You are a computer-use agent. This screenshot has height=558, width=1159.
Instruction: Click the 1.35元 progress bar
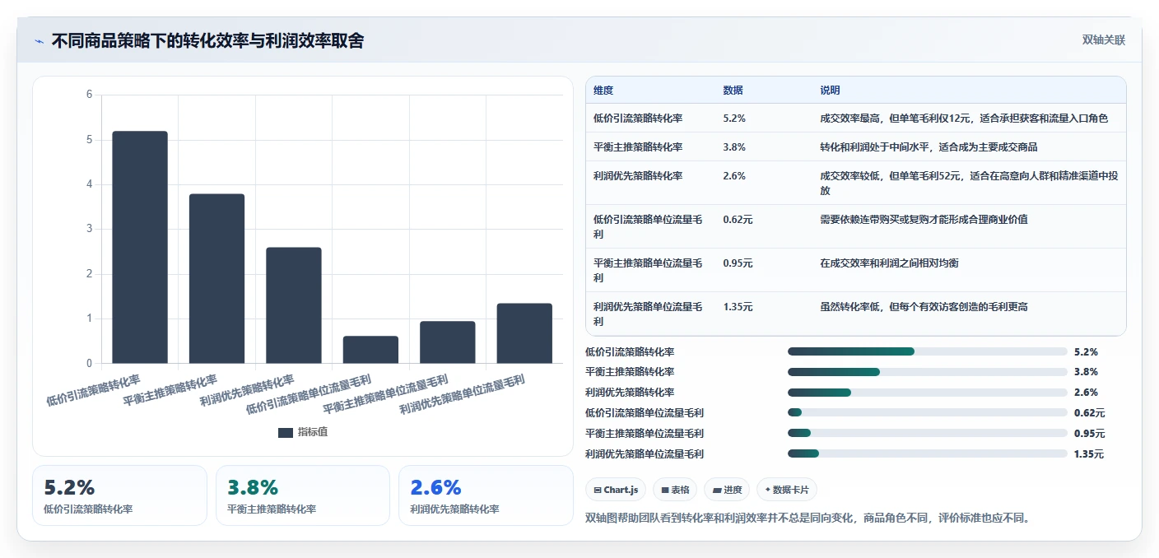point(928,453)
